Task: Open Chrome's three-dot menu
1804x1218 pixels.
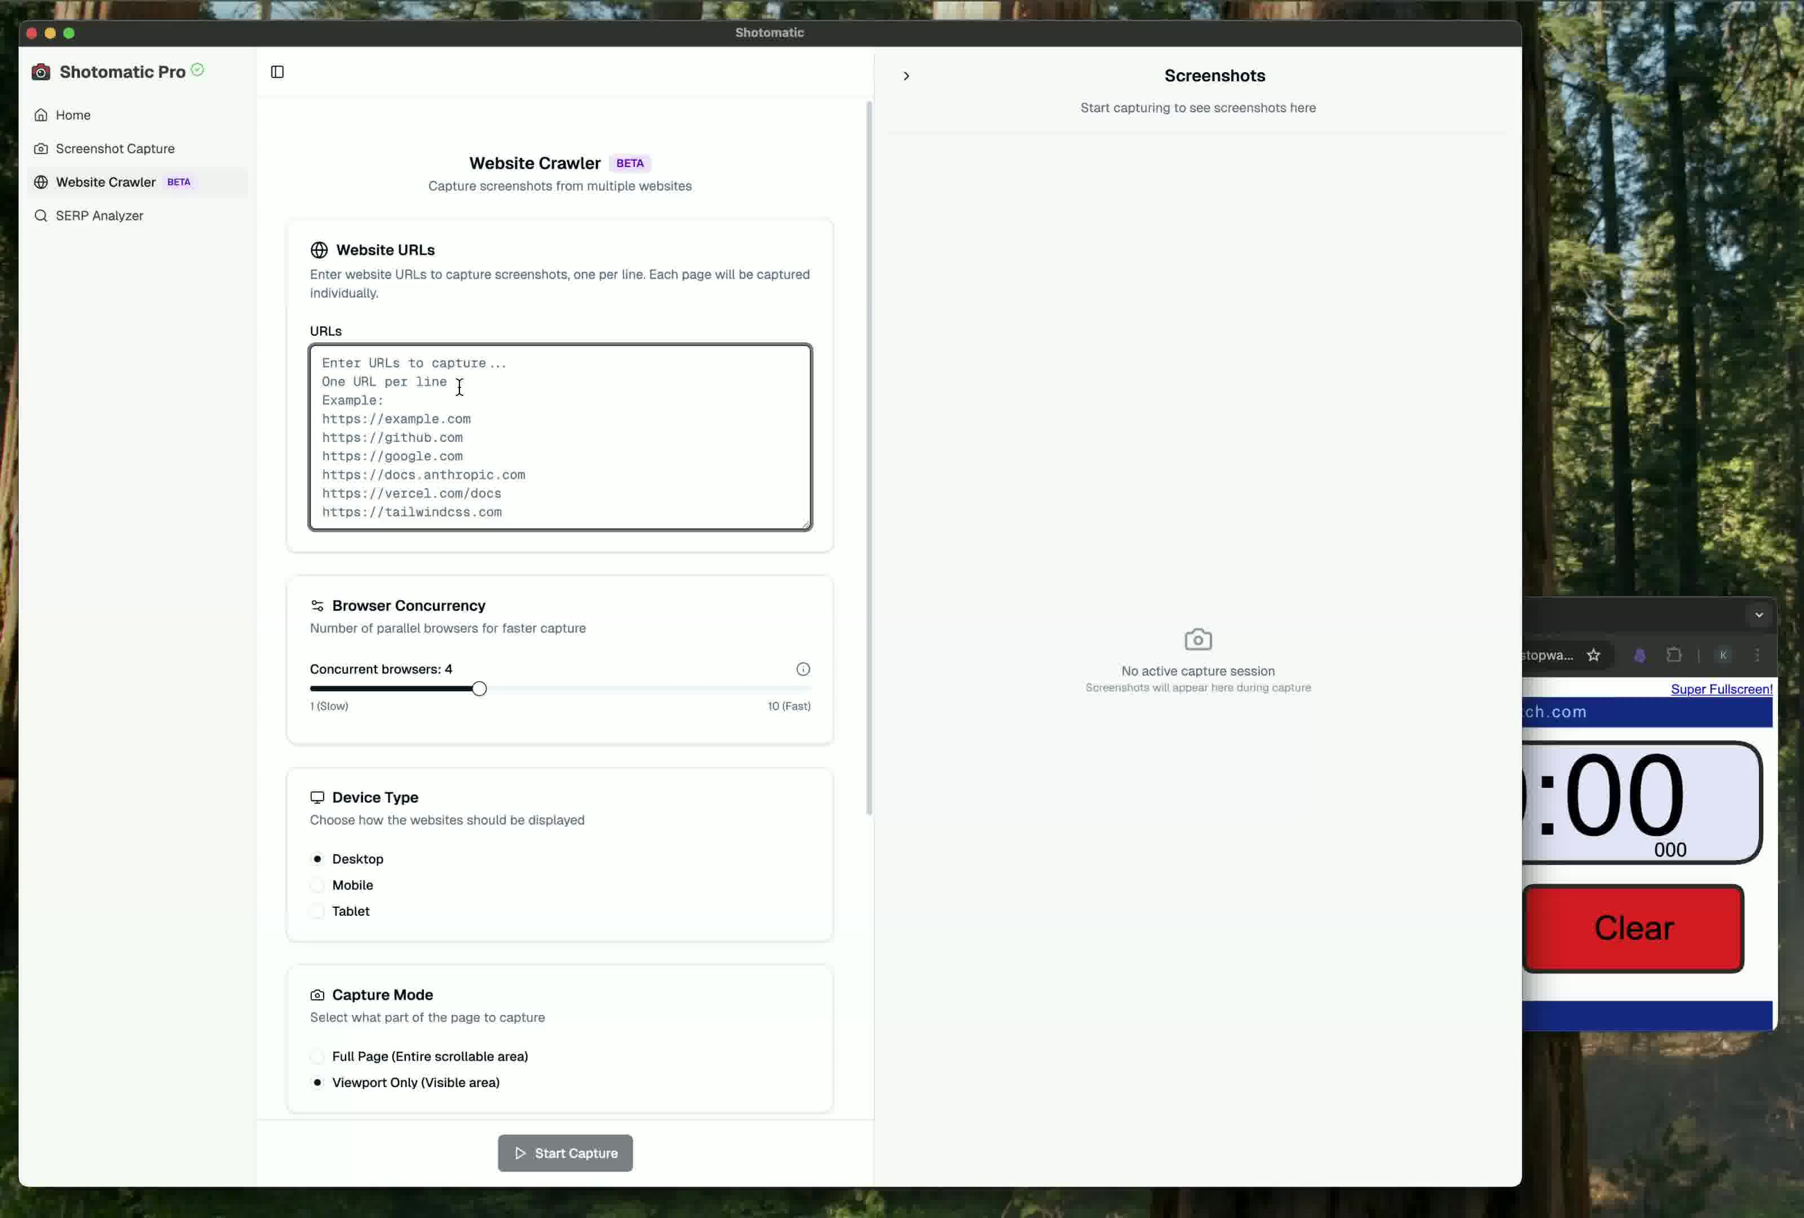Action: [1758, 655]
